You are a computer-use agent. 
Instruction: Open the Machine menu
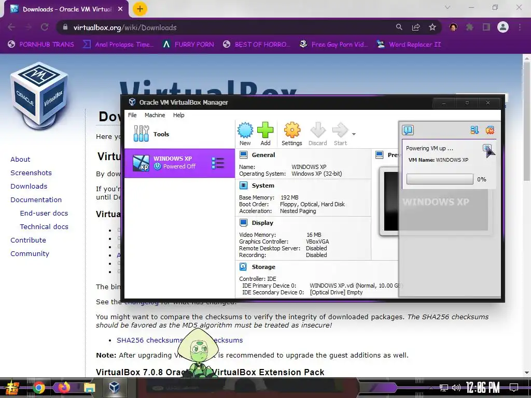tap(155, 115)
